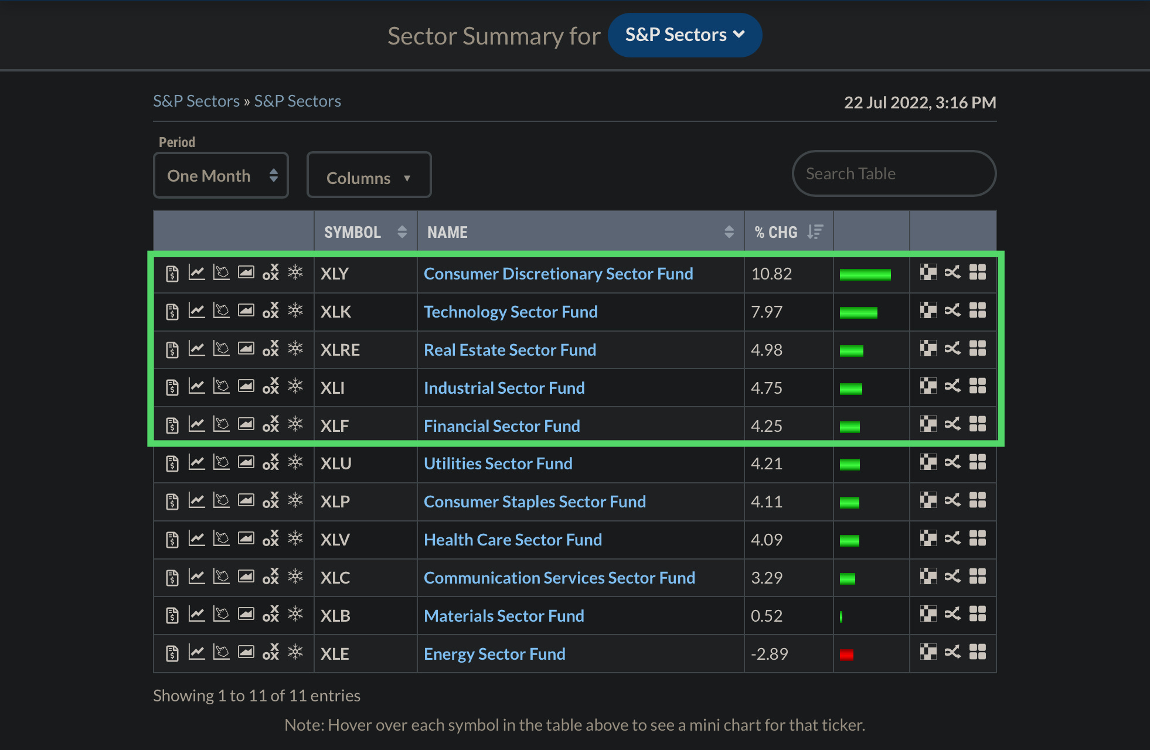
Task: Open Seasonality snowflake icon for XLY row
Action: 295,272
